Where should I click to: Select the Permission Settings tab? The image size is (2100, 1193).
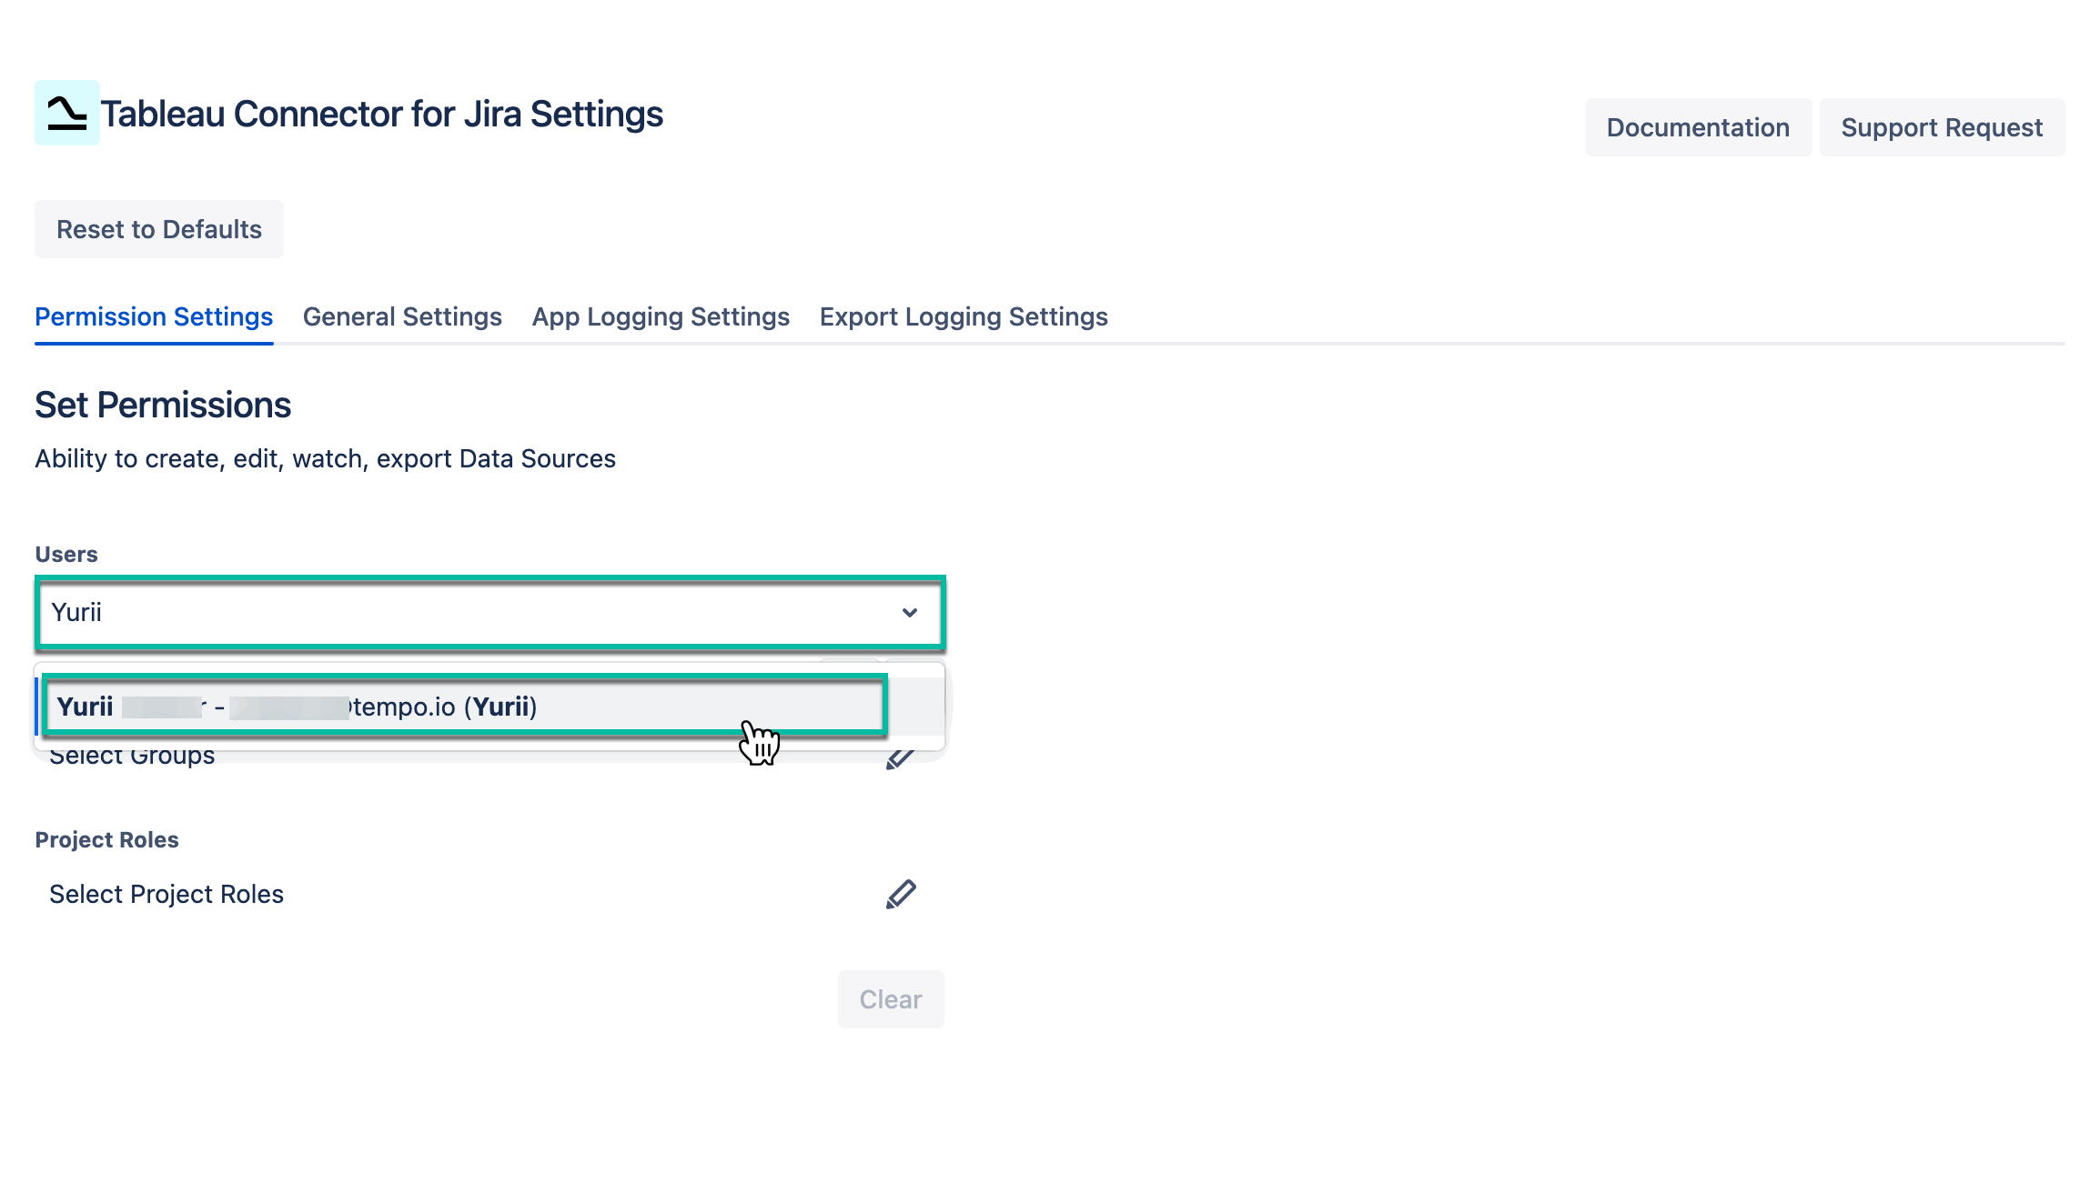pos(153,316)
